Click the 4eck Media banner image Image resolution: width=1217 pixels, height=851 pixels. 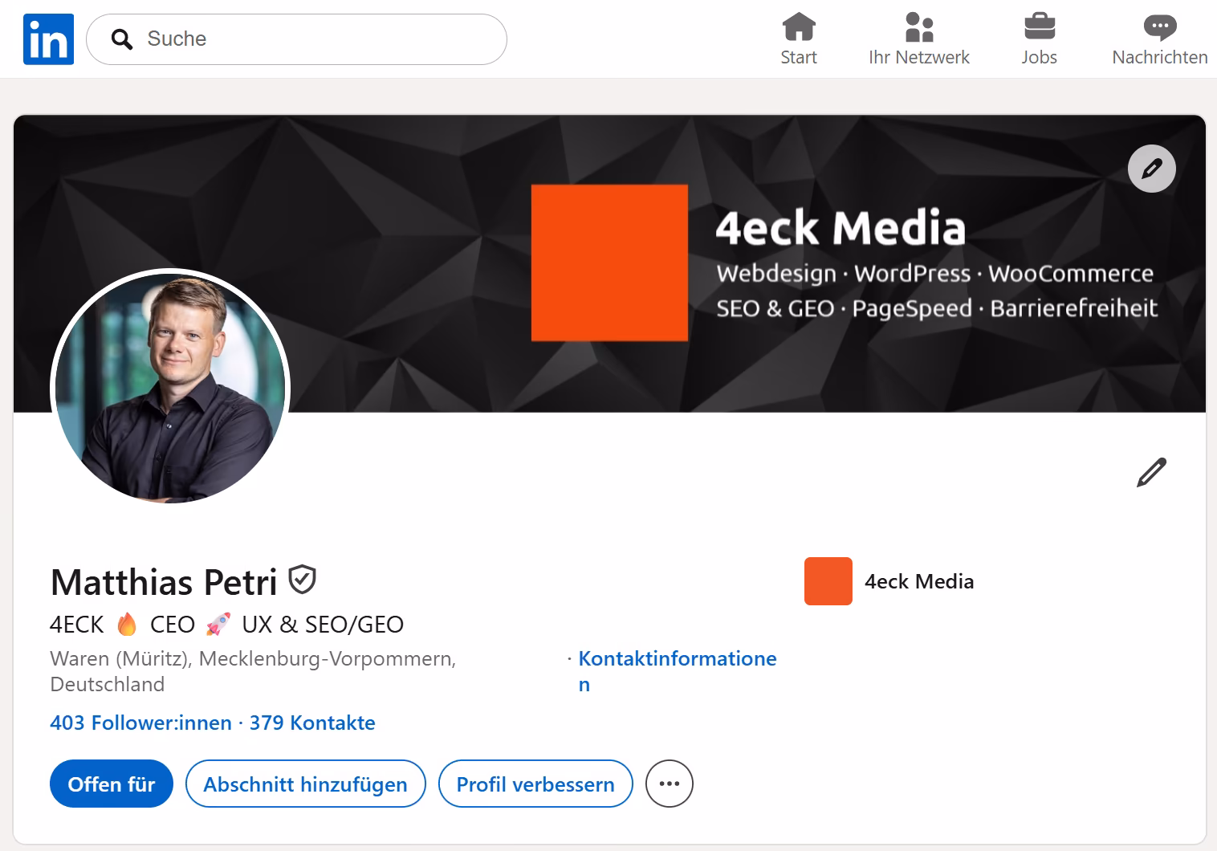609,263
